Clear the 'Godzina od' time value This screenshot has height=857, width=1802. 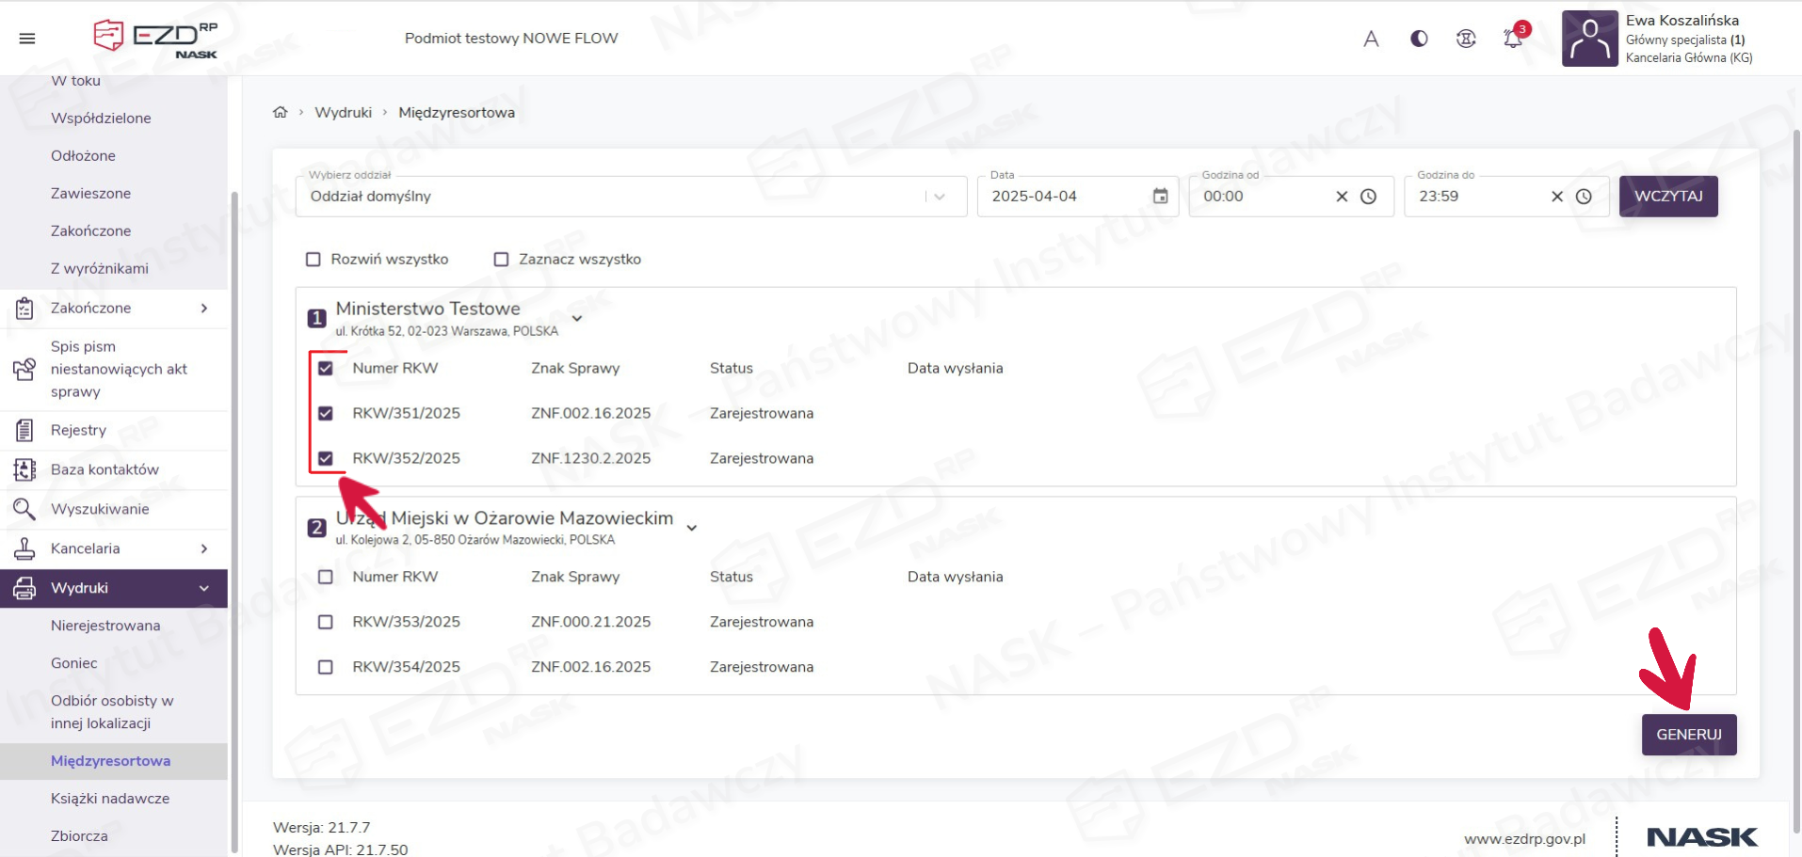click(1342, 197)
